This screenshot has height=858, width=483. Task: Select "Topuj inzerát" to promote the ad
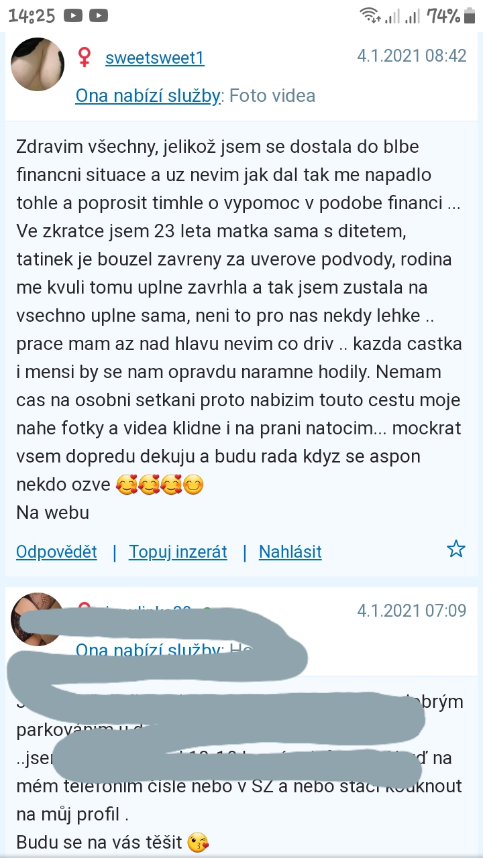click(178, 552)
